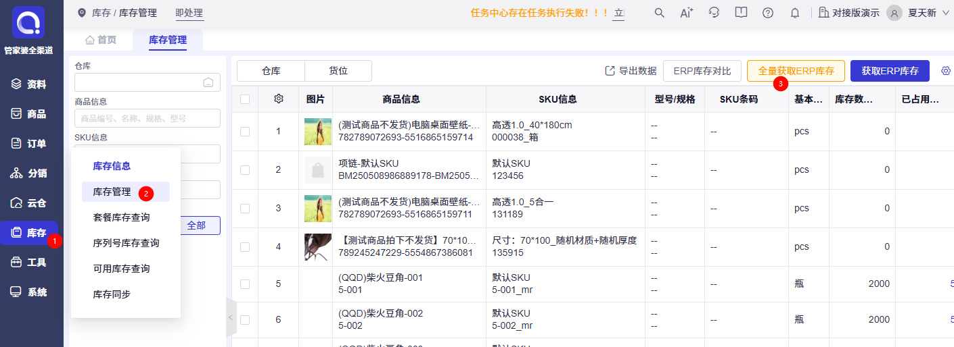Open the 仓库 selection box

click(147, 82)
